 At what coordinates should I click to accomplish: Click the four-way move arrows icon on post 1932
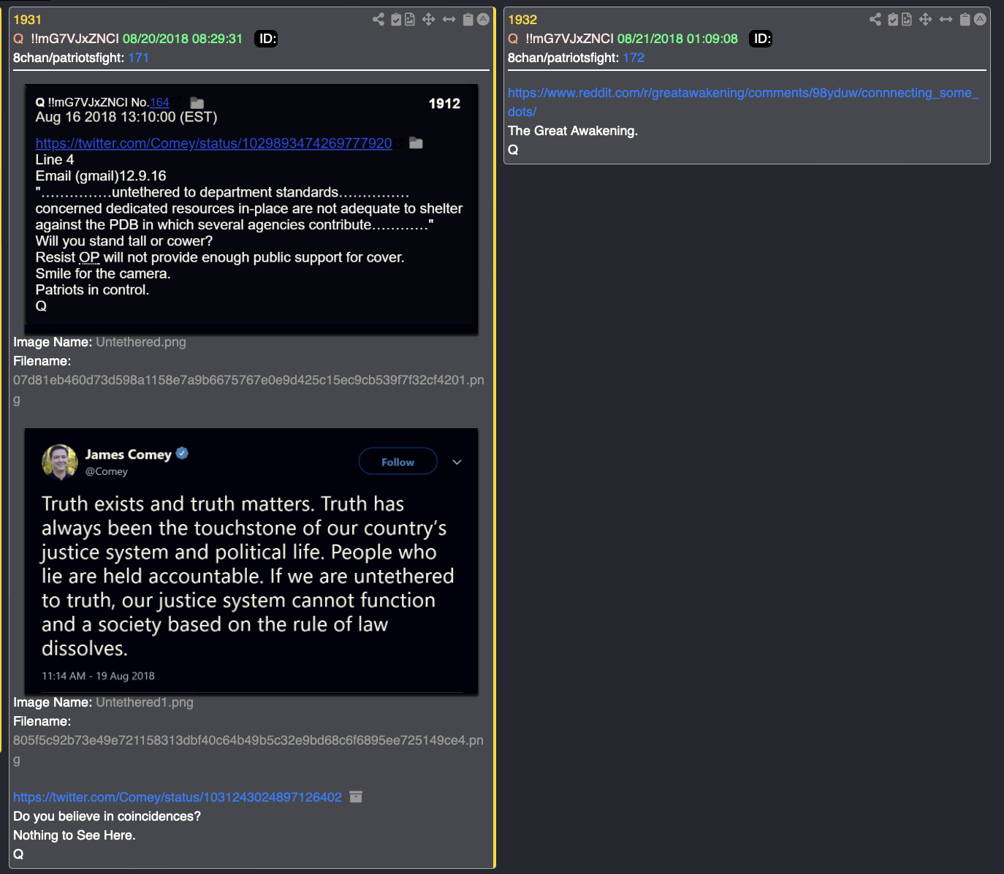[x=926, y=20]
